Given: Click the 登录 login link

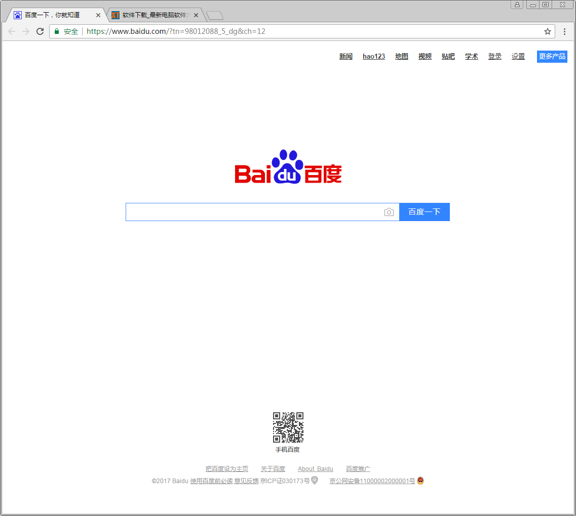Looking at the screenshot, I should pyautogui.click(x=495, y=57).
